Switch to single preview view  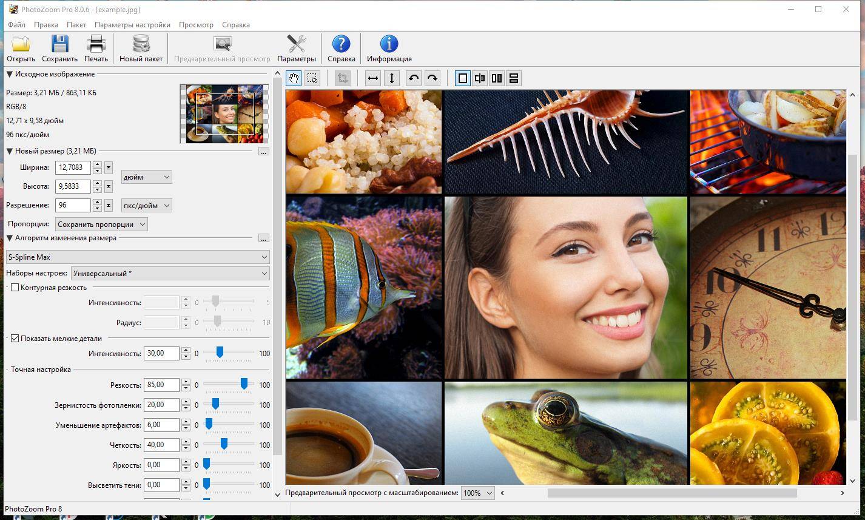point(463,78)
